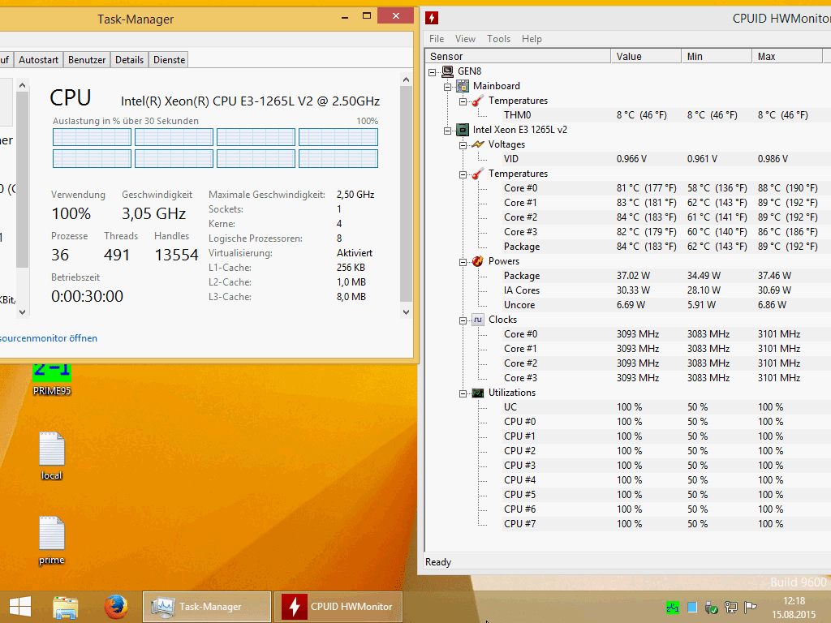
Task: Switch to CPUID HWMonitor via its taskbar button
Action: pyautogui.click(x=338, y=607)
